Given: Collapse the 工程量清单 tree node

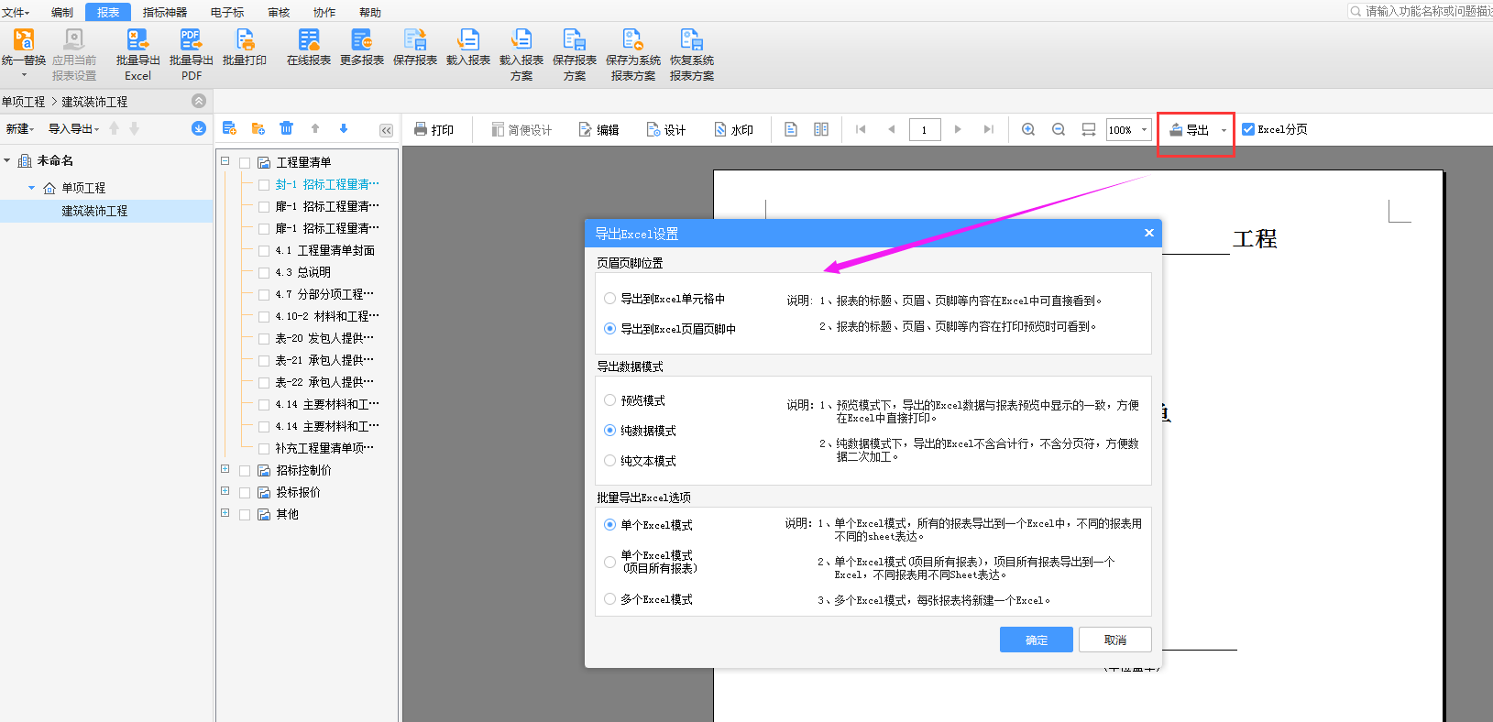Looking at the screenshot, I should click(x=225, y=161).
